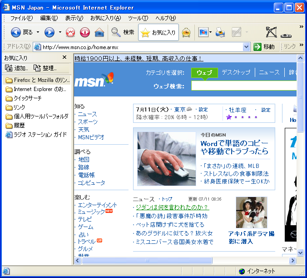
Task: Open the ミュージック link
Action: click(91, 212)
